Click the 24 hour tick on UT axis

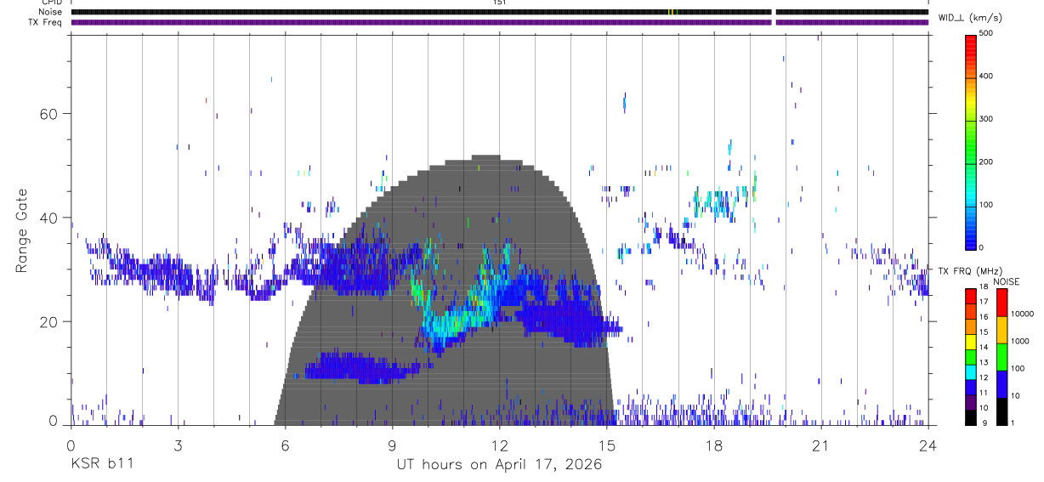(x=928, y=445)
